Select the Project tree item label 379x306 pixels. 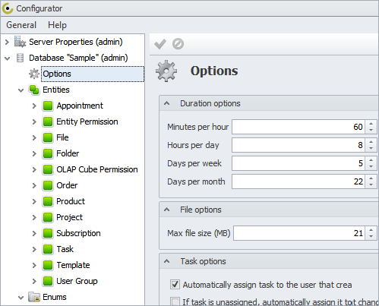[69, 217]
